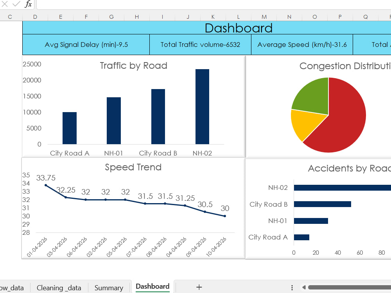Click the 33.75 data label

tap(46, 178)
